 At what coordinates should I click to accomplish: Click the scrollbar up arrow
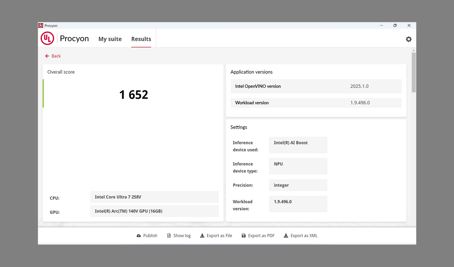pos(414,50)
